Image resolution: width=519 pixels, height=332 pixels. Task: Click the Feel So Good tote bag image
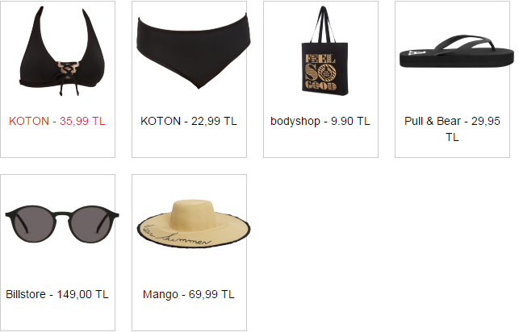(x=324, y=52)
